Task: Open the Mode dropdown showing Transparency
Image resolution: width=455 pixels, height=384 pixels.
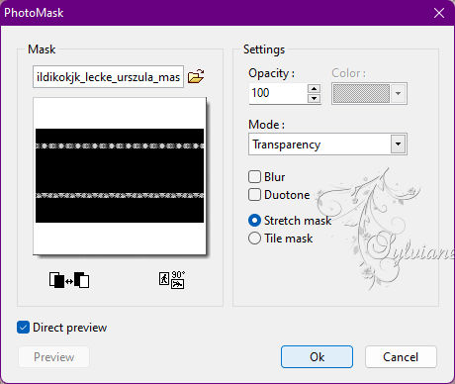Action: point(327,144)
